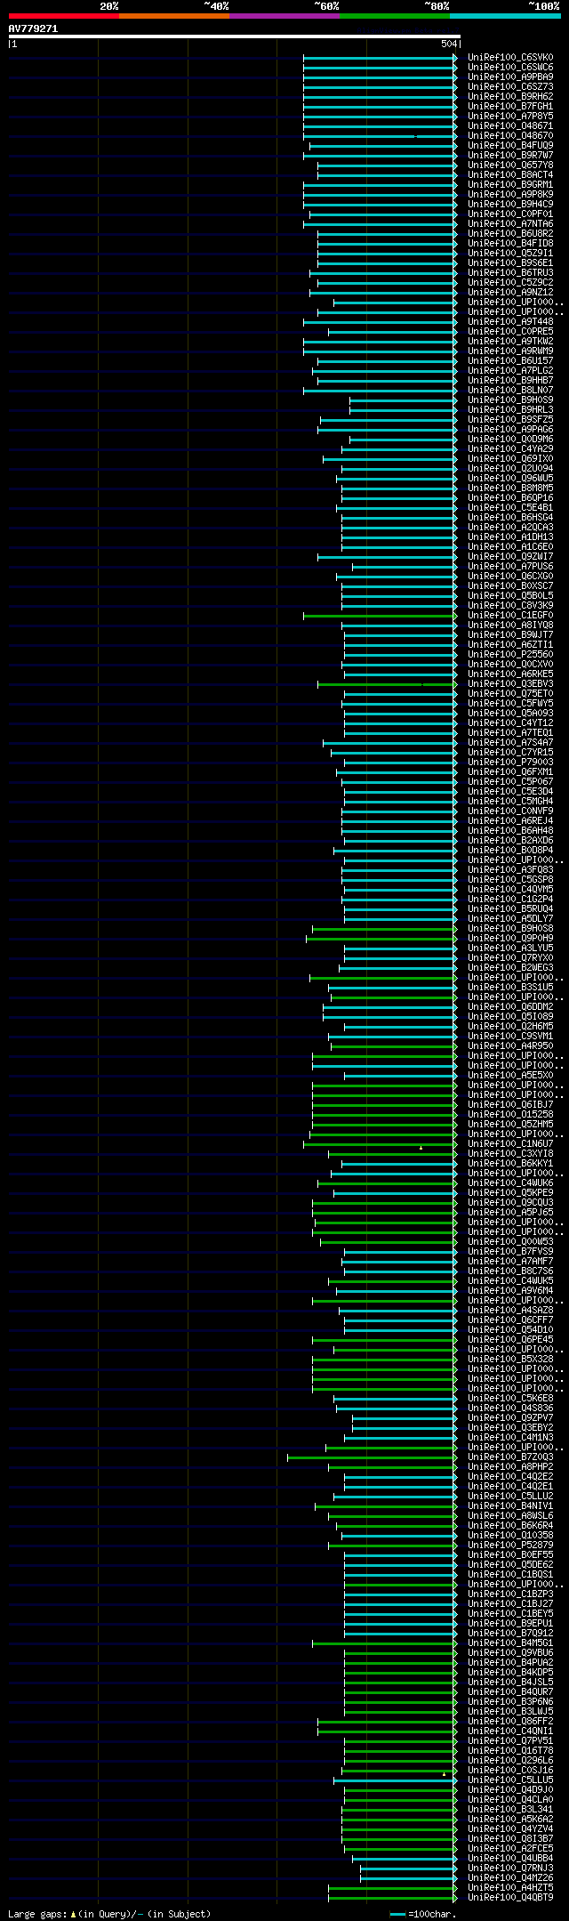Select the UniRef100_P79003 entry
The image size is (569, 1921).
[510, 762]
